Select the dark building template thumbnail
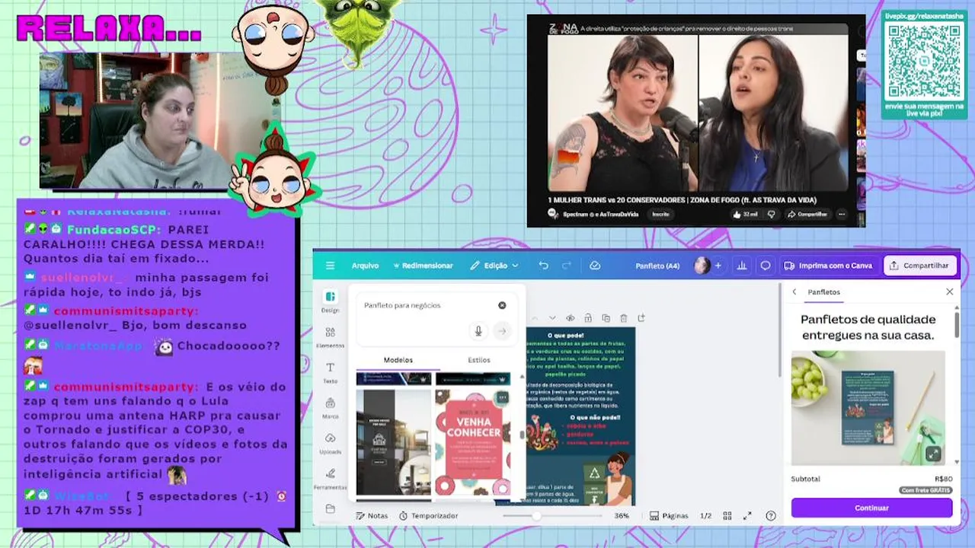Viewport: 975px width, 548px height. (394, 443)
